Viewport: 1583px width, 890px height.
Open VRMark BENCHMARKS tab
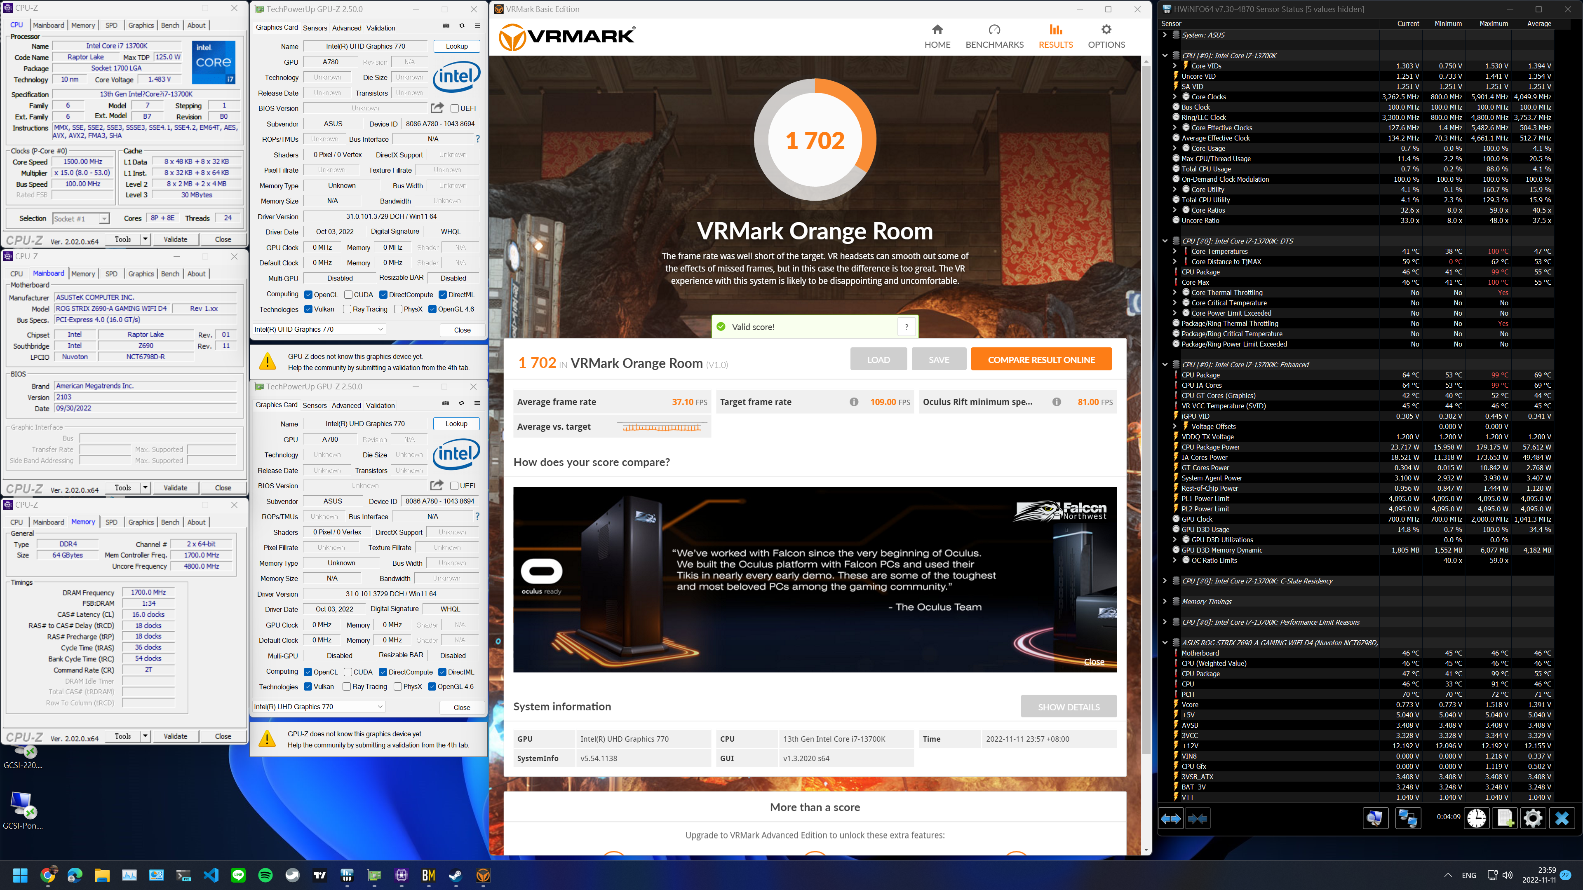coord(994,37)
